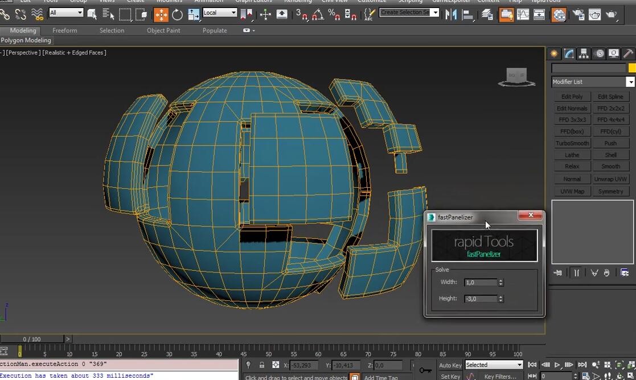Toggle the 3D Snaps button
Image resolution: width=636 pixels, height=380 pixels.
pyautogui.click(x=301, y=15)
